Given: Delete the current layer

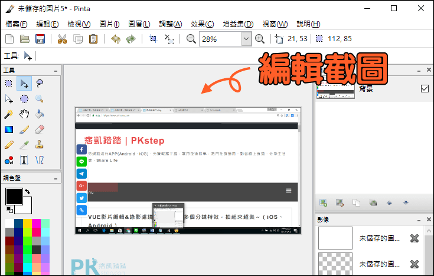Looking at the screenshot, I should tap(340, 203).
